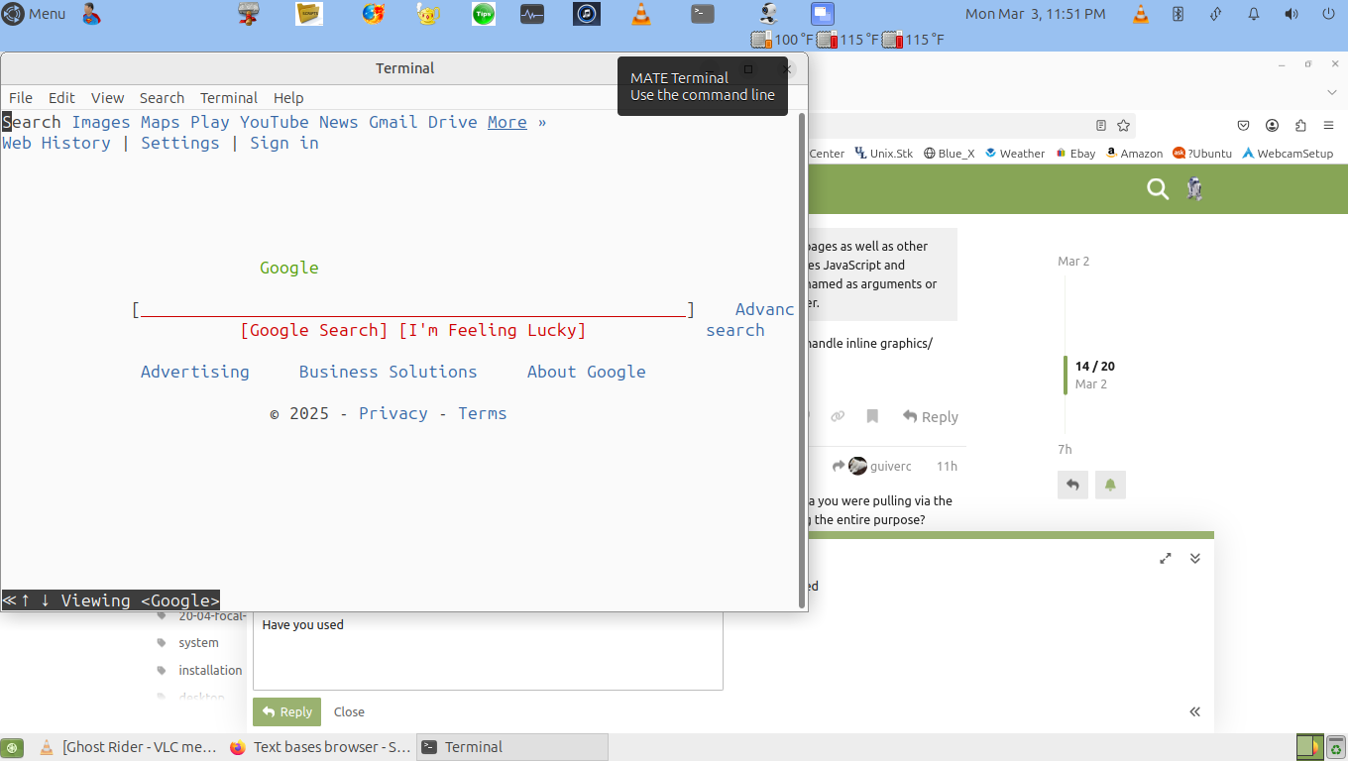The width and height of the screenshot is (1348, 761).
Task: Toggle Firefox reader view icon
Action: point(1101,125)
